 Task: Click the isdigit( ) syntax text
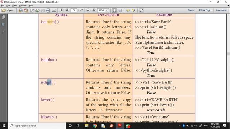click(x=48, y=82)
